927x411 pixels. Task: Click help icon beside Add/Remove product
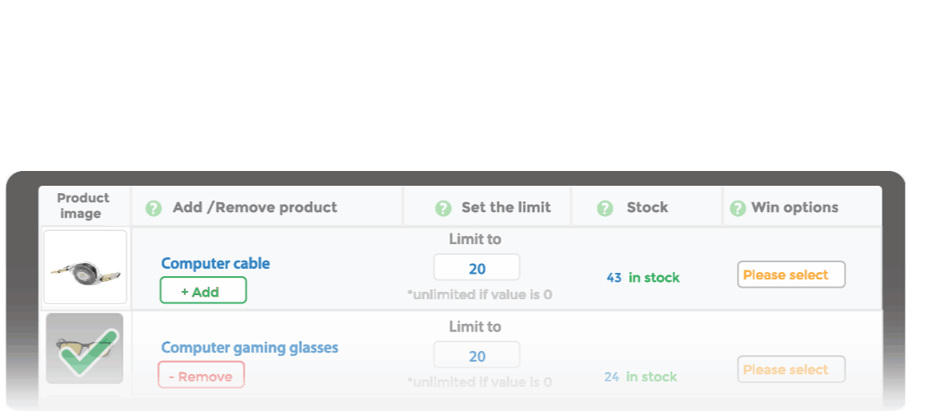(153, 208)
